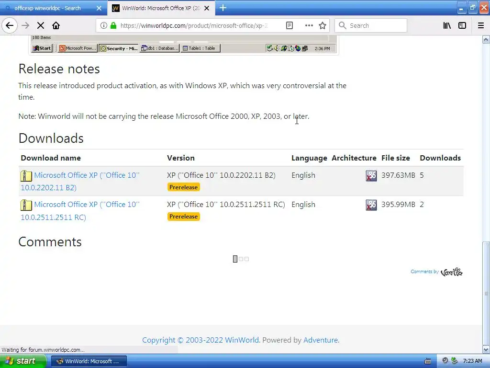Open the Vanilla comments logo link

451,272
